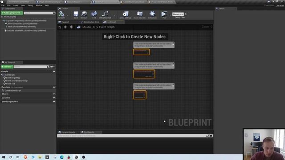The image size is (285, 160).
Task: Click the graph grid icon beside Master_AI breadcrumb
Action: tap(78, 27)
